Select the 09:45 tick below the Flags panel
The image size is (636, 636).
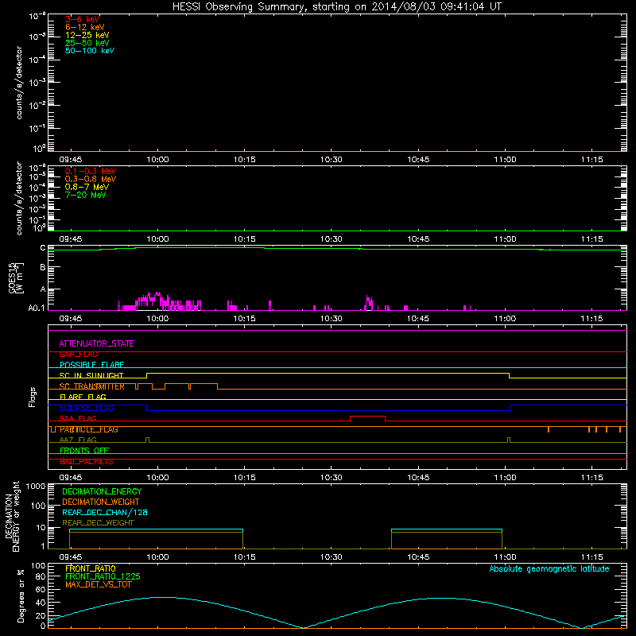tap(71, 478)
